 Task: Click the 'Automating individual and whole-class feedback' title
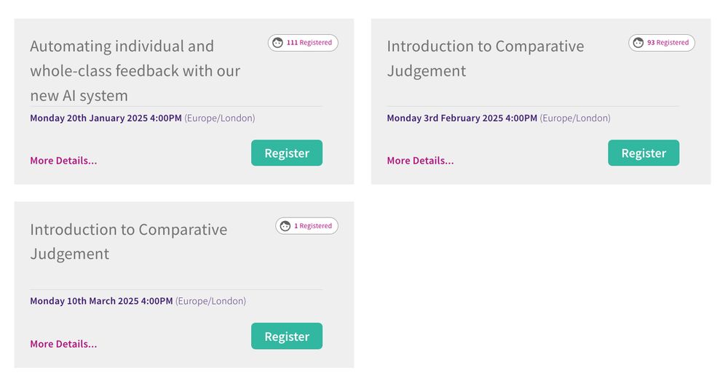135,71
